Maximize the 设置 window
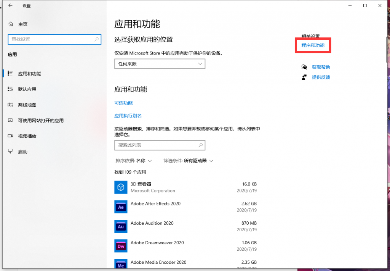This screenshot has width=390, height=271. [x=365, y=5]
